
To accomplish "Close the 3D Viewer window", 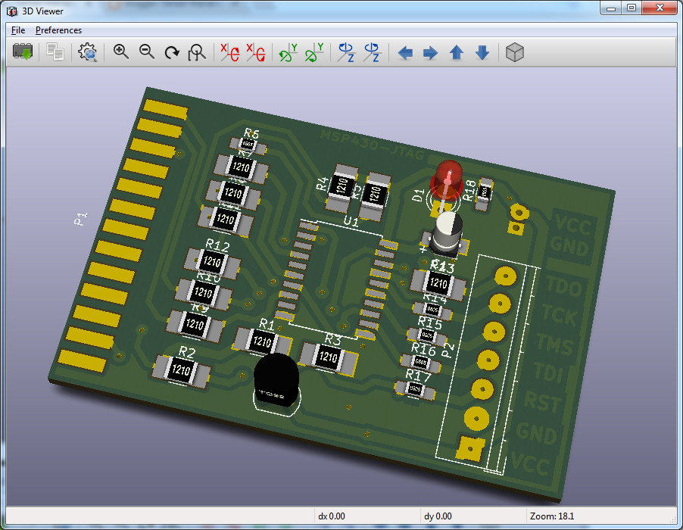I will tap(660, 8).
